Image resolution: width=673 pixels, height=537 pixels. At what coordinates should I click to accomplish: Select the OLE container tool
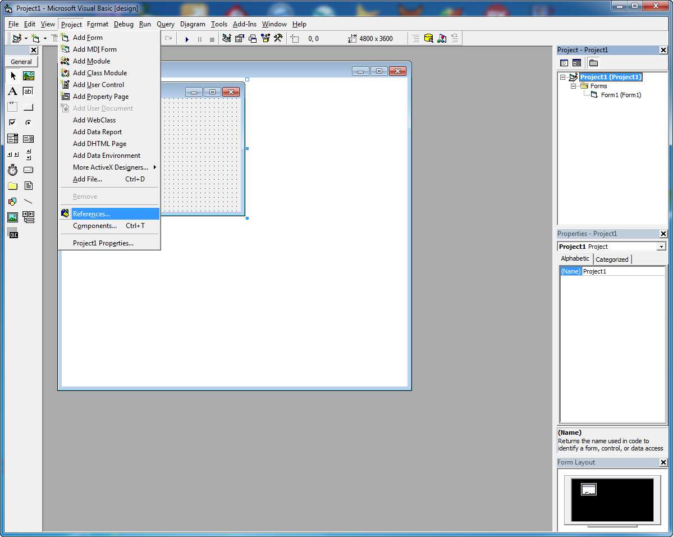click(x=13, y=233)
